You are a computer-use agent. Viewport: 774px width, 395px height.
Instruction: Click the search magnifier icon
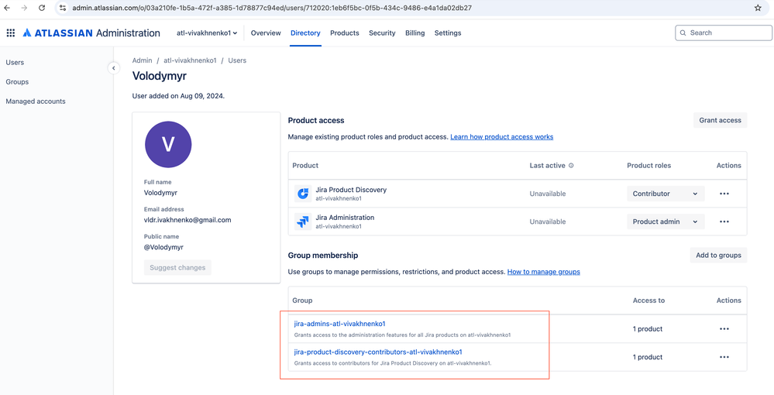coord(683,33)
